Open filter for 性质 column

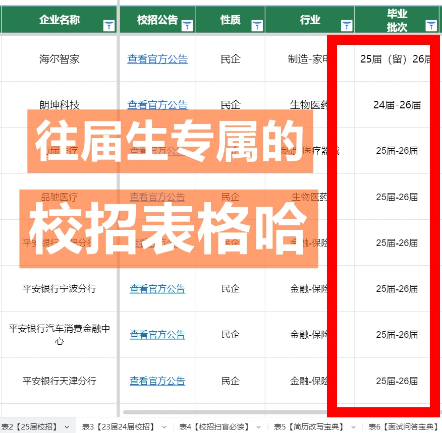257,26
